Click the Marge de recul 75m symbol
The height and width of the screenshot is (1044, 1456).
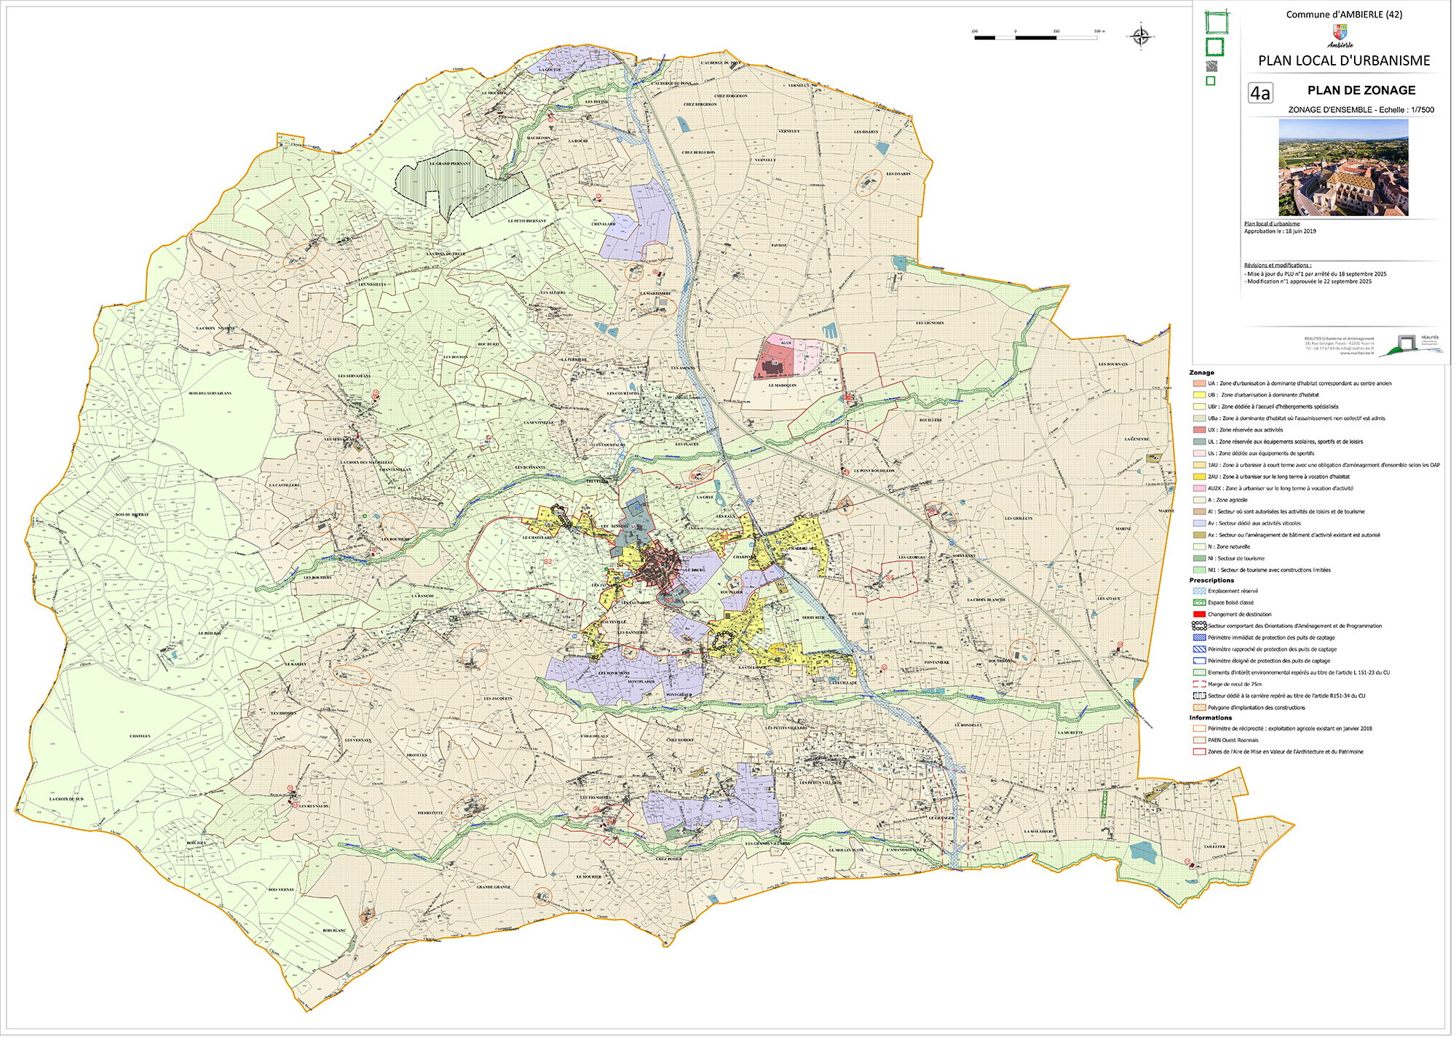[x=1199, y=684]
